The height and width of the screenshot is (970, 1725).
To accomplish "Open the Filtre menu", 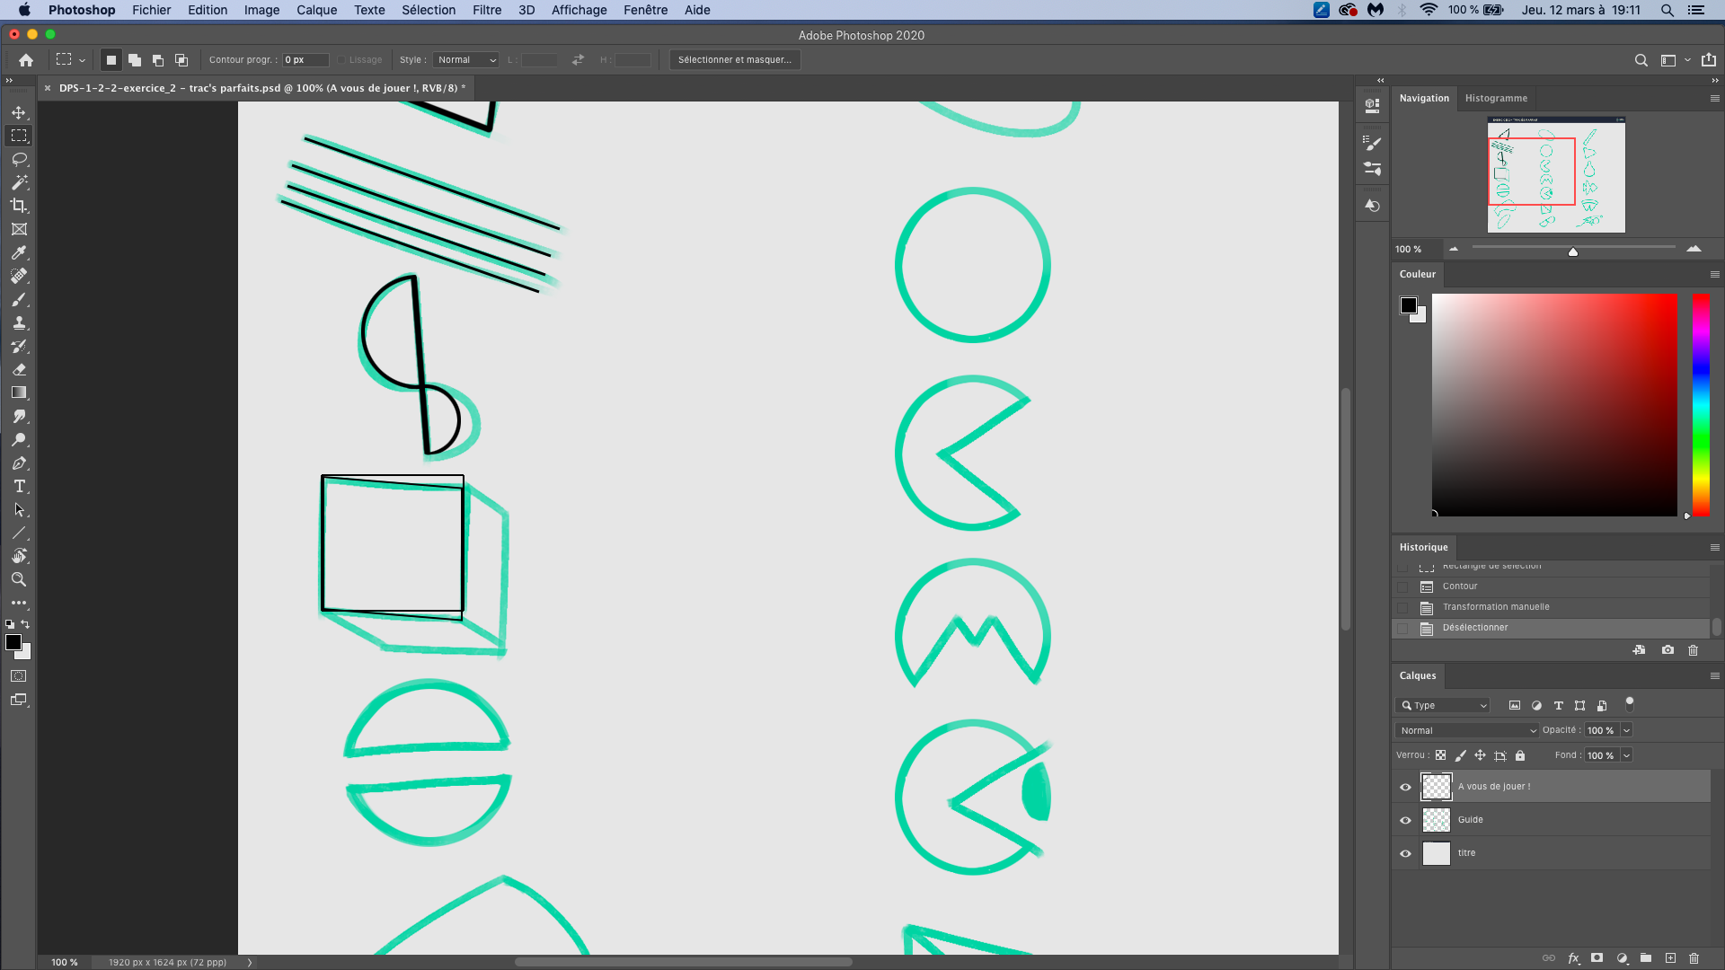I will (487, 10).
